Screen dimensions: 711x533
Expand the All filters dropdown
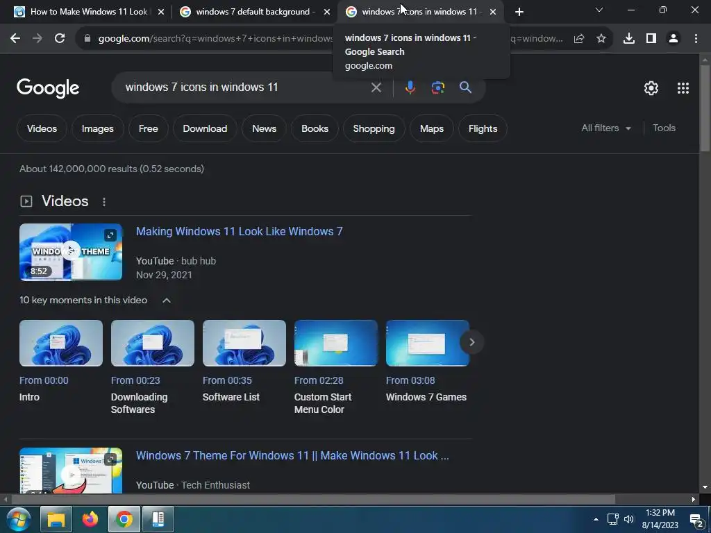[606, 128]
